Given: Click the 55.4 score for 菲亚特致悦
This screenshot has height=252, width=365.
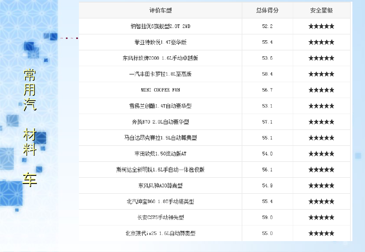Looking at the screenshot, I should pos(267,42).
